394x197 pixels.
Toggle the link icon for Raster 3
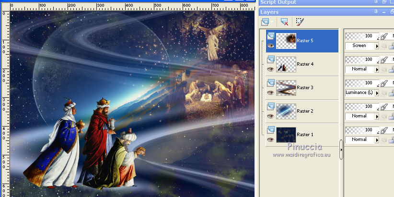pyautogui.click(x=384, y=84)
